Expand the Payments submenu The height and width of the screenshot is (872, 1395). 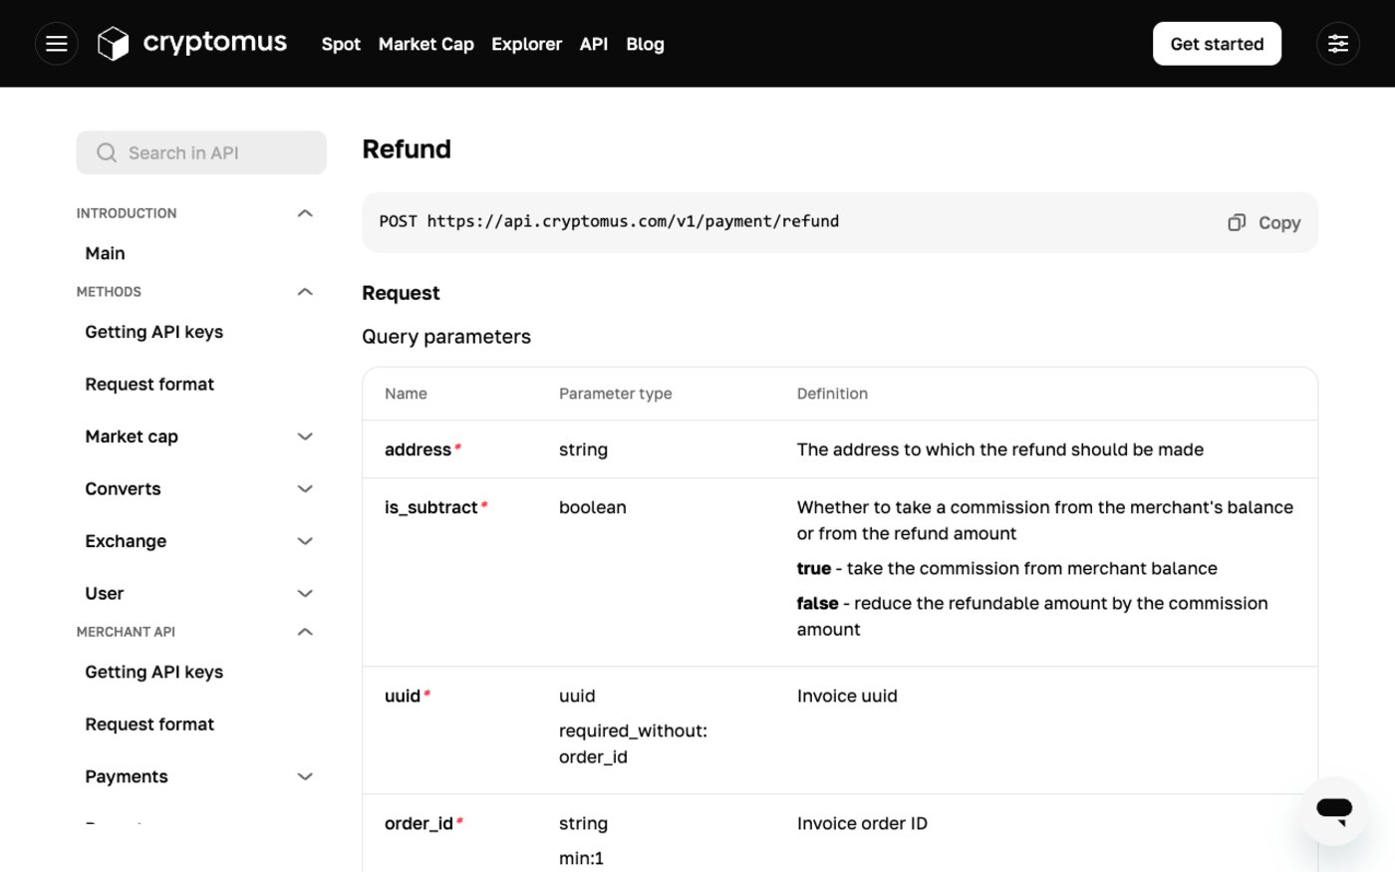click(305, 776)
